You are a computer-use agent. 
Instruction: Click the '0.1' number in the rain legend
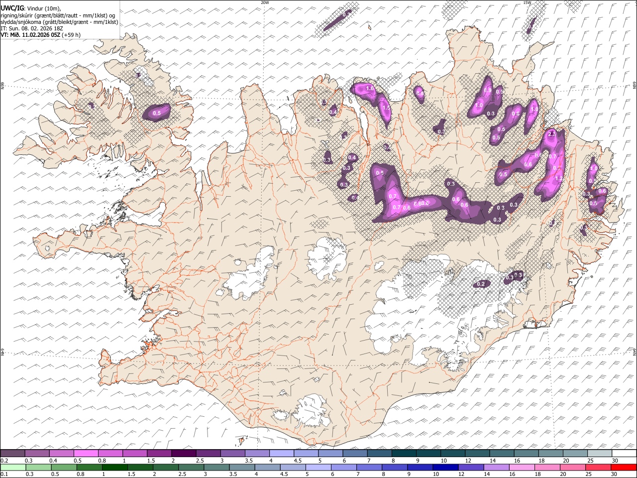coord(3,474)
